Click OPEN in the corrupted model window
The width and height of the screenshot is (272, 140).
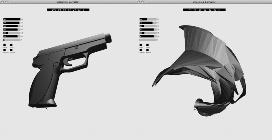click(141, 45)
